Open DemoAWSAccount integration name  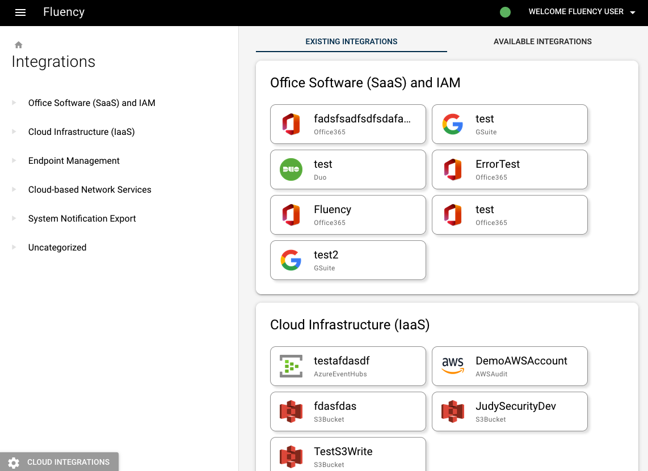point(521,361)
